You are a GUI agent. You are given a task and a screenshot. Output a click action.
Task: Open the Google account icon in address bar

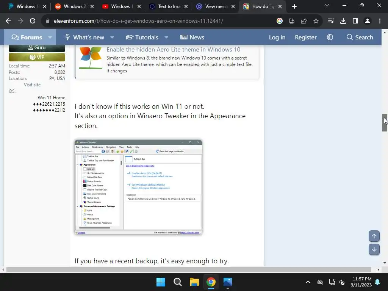tap(280, 21)
